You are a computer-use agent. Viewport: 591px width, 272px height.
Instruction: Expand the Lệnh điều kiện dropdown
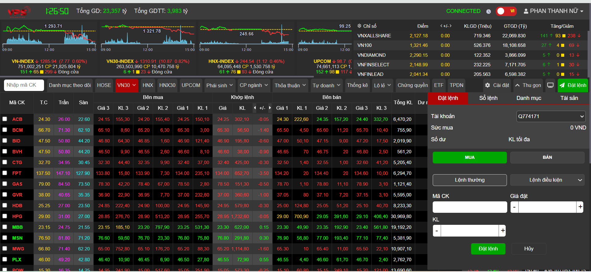point(547,180)
